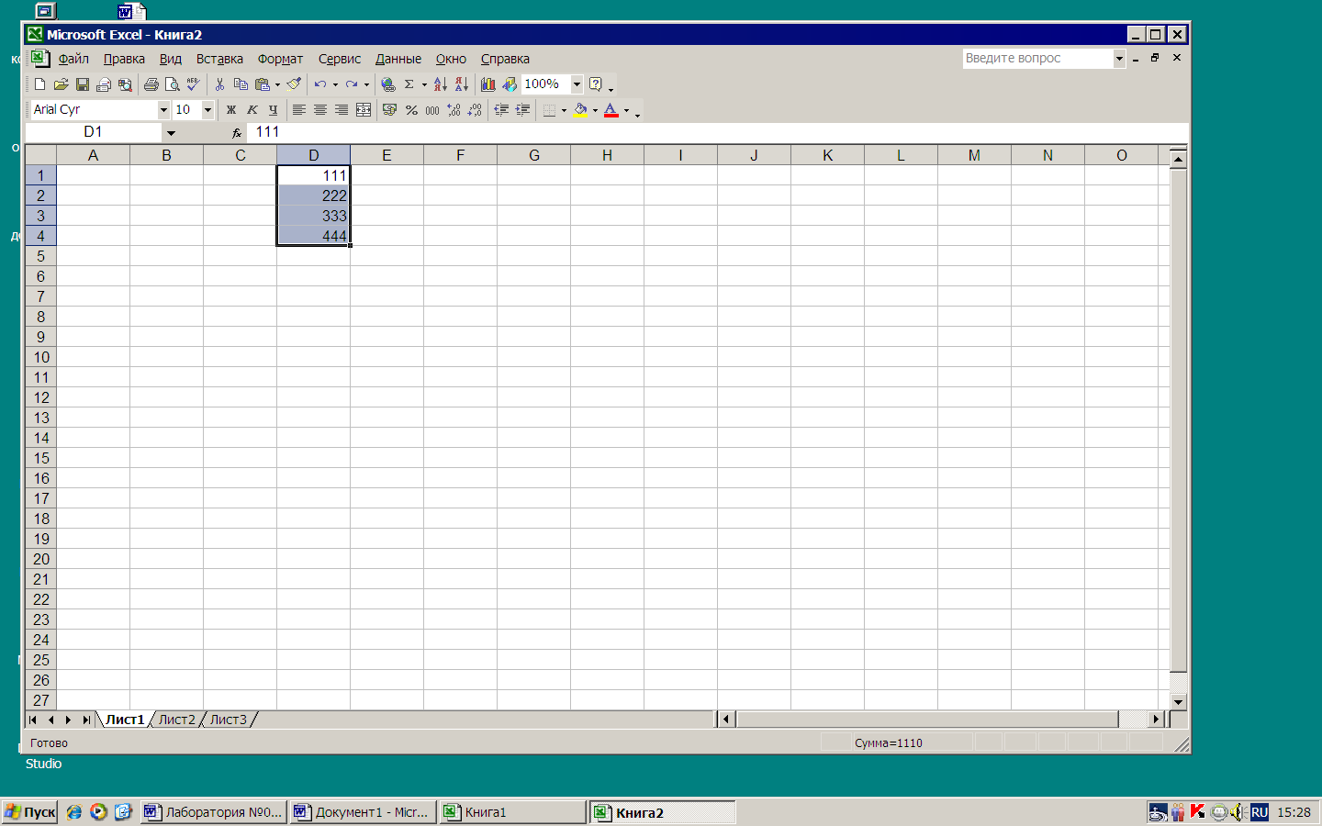Click the Open file folder icon
This screenshot has width=1322, height=826.
[x=61, y=84]
